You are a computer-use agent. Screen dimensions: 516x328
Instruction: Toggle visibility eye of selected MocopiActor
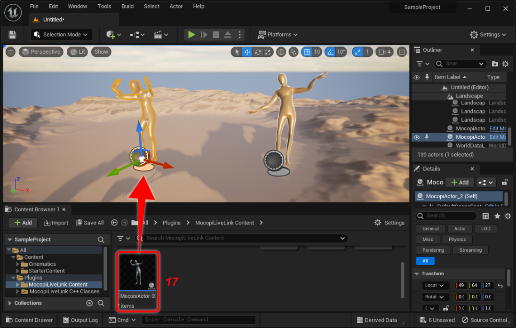tap(416, 137)
